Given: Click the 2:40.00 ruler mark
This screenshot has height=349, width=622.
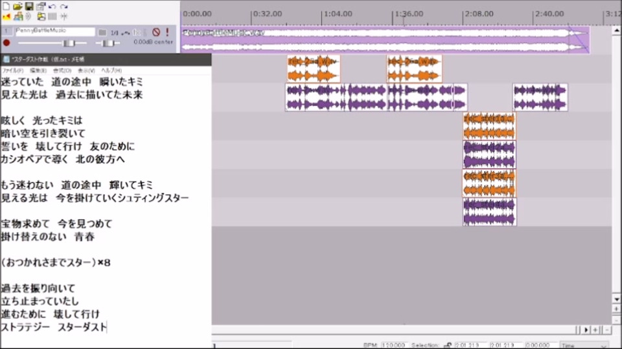Looking at the screenshot, I should (x=549, y=14).
